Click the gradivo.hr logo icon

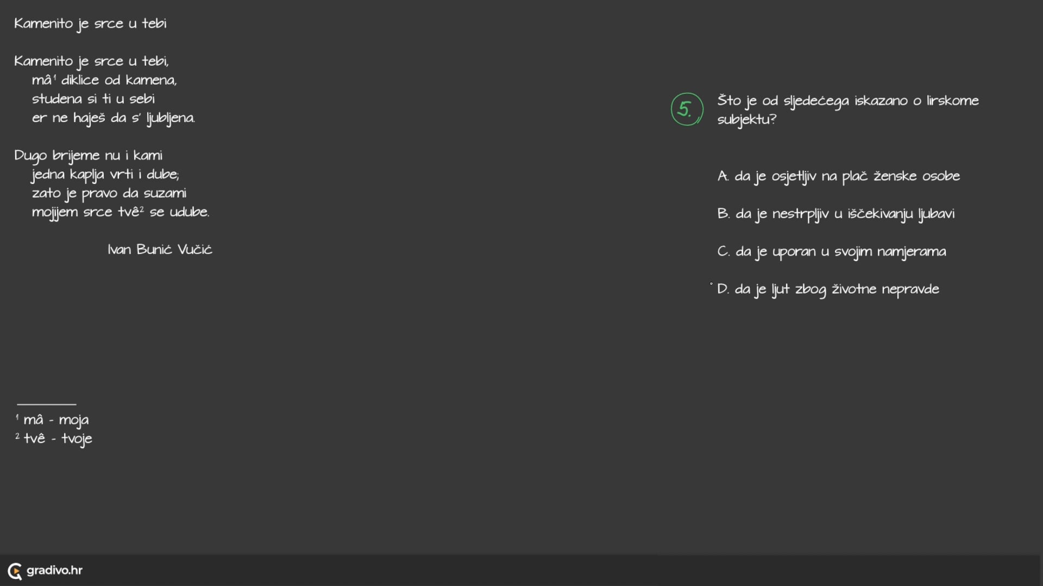pyautogui.click(x=15, y=571)
